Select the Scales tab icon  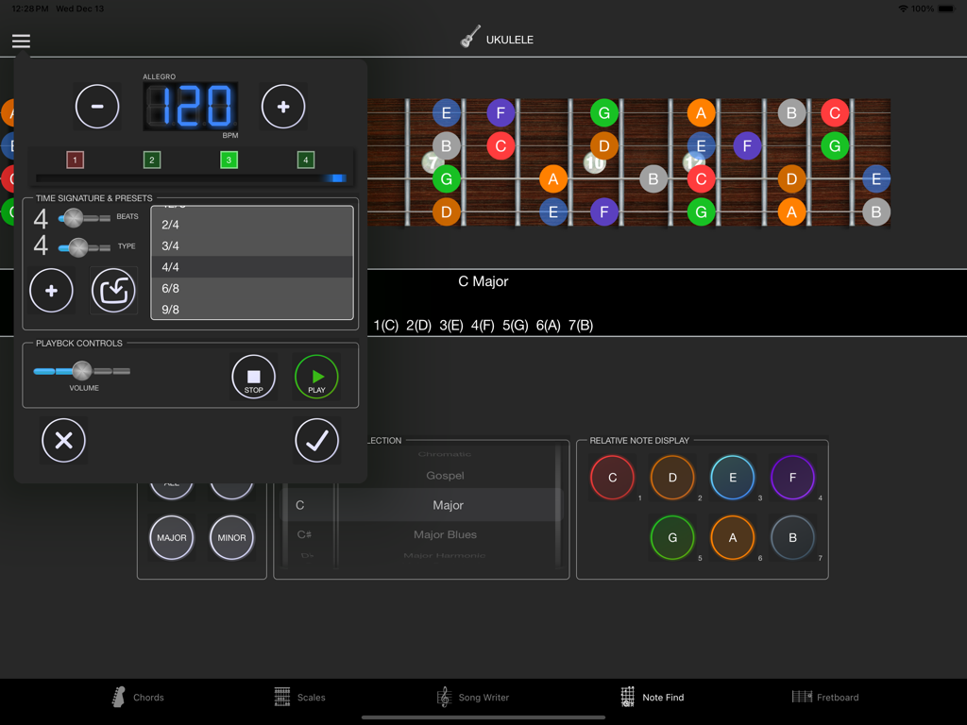283,697
